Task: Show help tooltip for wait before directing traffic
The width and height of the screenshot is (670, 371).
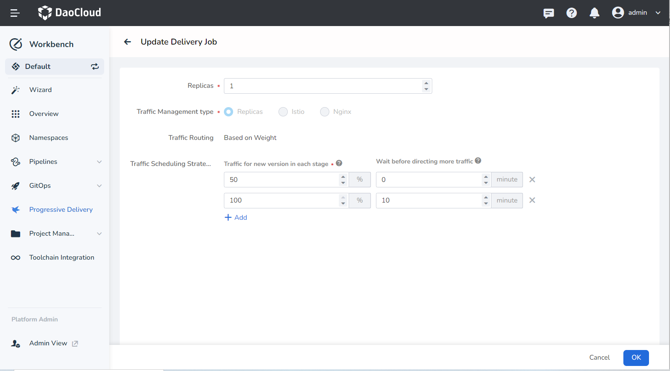Action: [478, 161]
